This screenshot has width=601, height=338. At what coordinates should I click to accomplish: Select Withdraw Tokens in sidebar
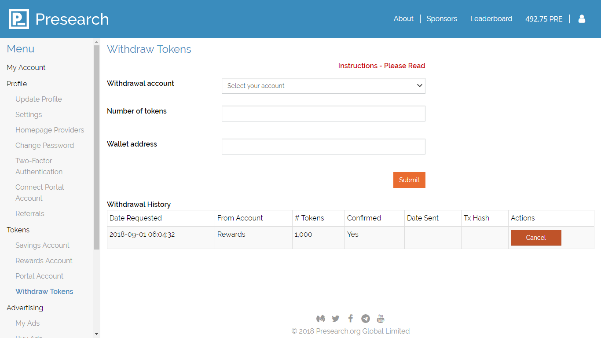(44, 291)
